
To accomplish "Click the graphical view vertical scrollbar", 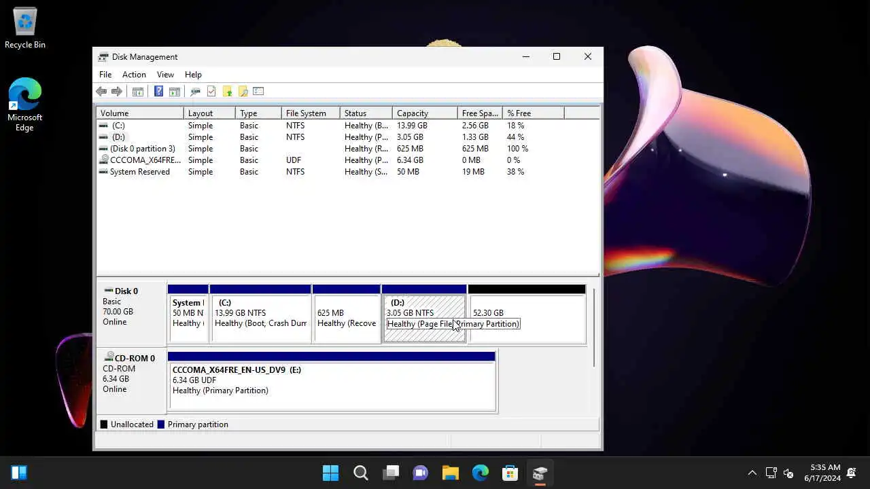I will point(595,326).
